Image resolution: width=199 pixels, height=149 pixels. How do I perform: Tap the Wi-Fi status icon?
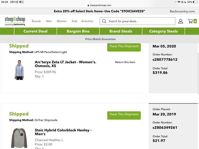(x=179, y=2)
